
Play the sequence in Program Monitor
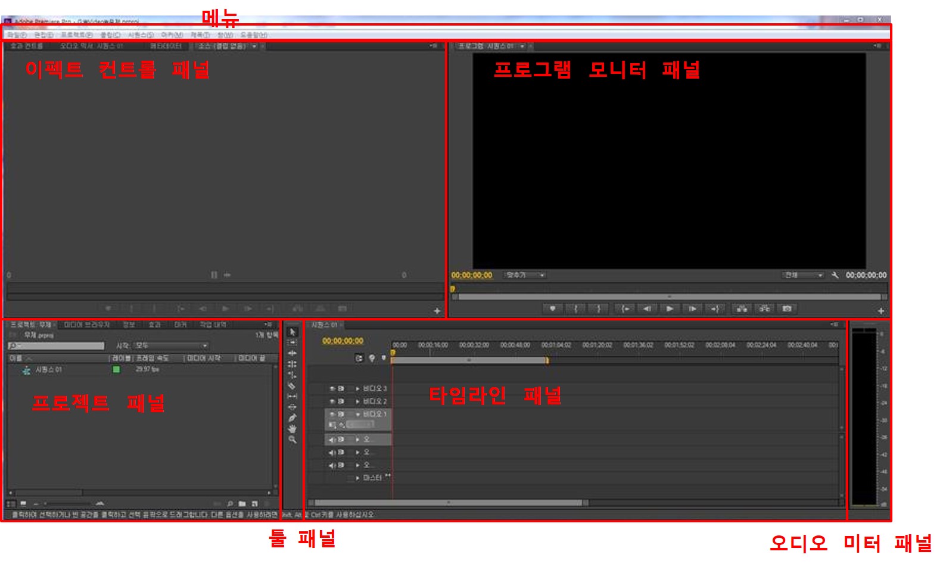coord(670,309)
